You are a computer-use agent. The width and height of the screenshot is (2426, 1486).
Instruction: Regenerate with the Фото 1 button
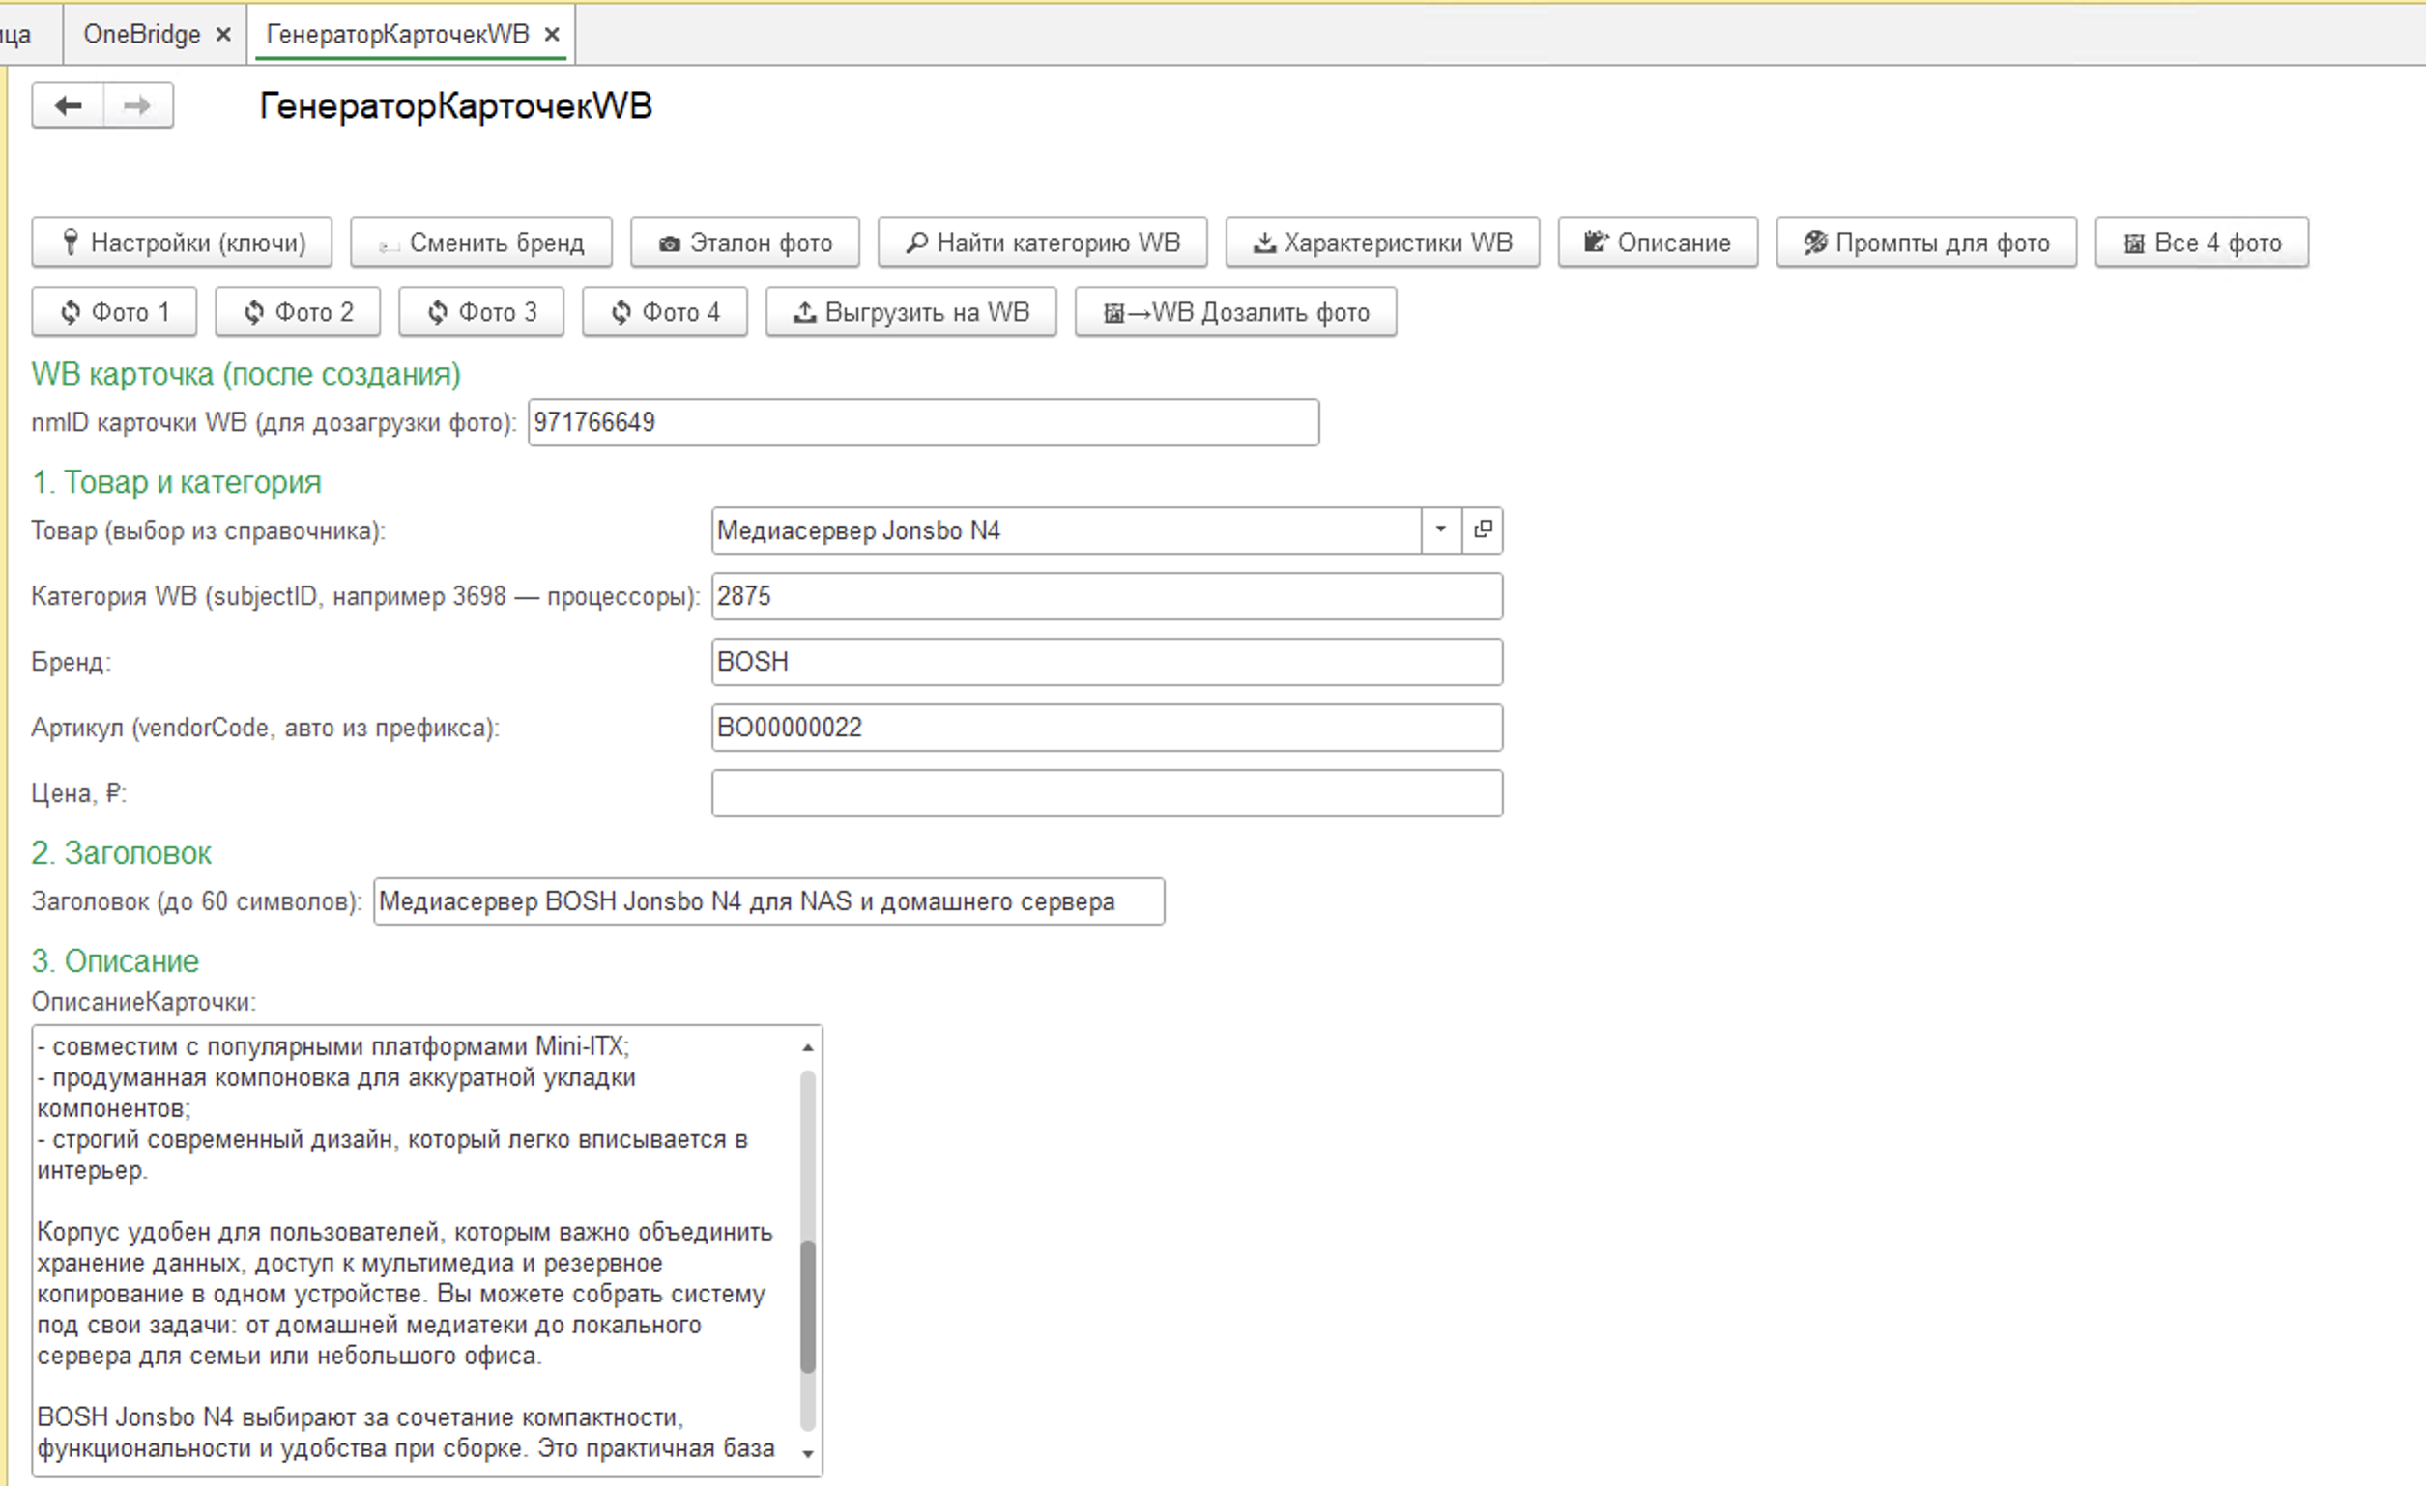point(114,313)
